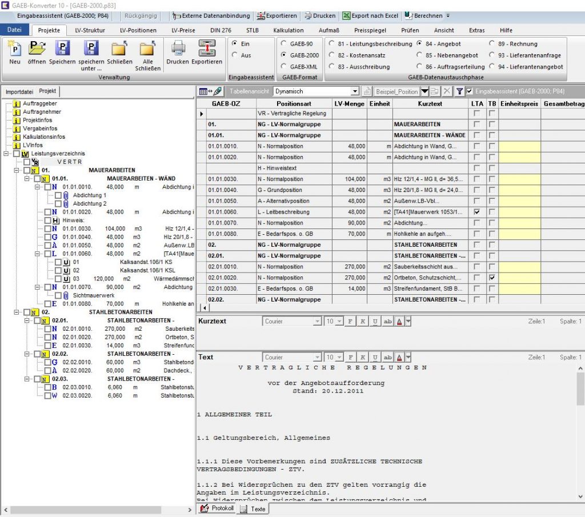Click the Kurztext cell 'MAUERARBEITEN - WÄNDE'
This screenshot has width=585, height=517.
[430, 135]
